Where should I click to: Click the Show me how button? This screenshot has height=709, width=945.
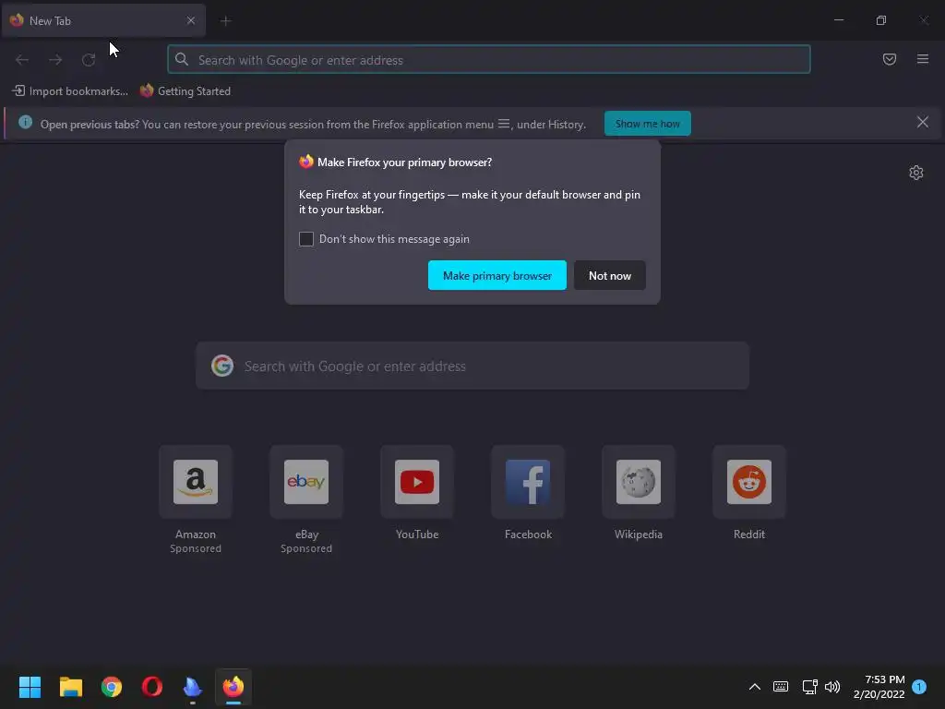(x=647, y=124)
